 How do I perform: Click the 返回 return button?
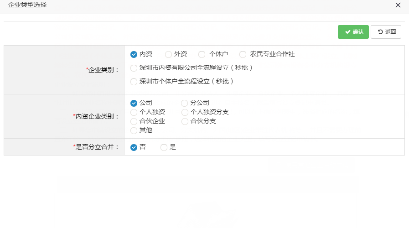(386, 32)
